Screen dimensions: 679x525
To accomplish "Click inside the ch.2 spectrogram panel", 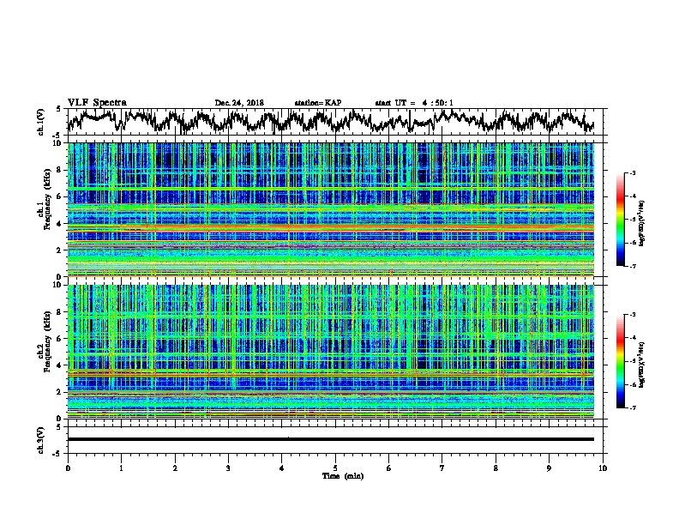I will 331,351.
